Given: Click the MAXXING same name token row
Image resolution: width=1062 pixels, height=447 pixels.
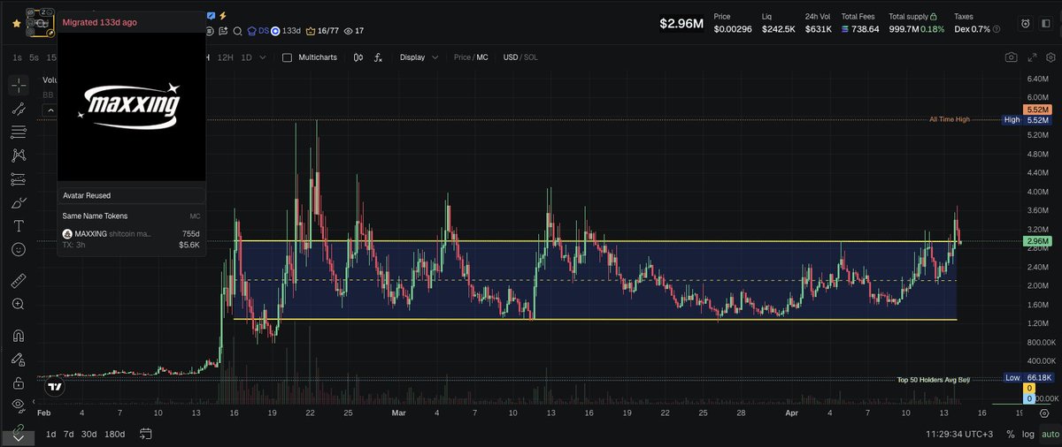Looking at the screenshot, I should 131,239.
